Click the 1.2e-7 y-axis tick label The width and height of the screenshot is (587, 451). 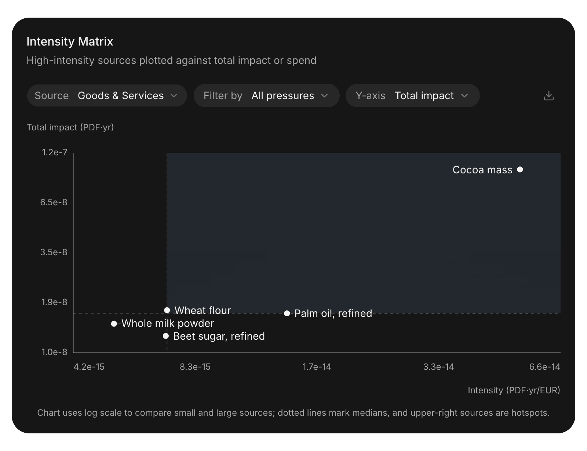pos(55,152)
